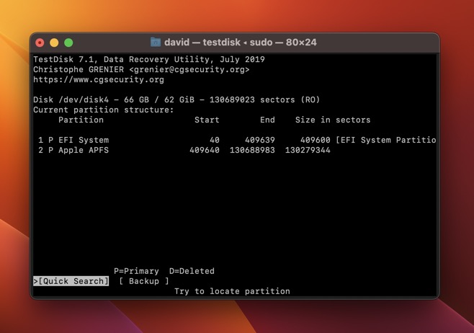This screenshot has height=333, width=474.
Task: Click the end value 409639
Action: click(x=260, y=140)
